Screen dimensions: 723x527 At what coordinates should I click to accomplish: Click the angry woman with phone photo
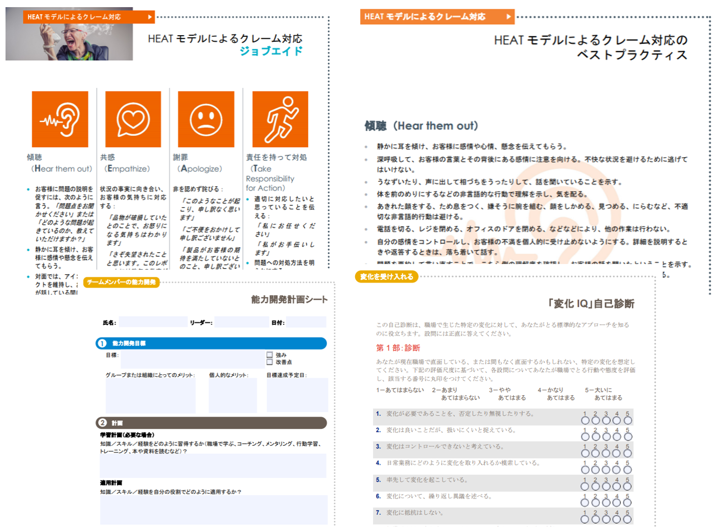click(69, 34)
